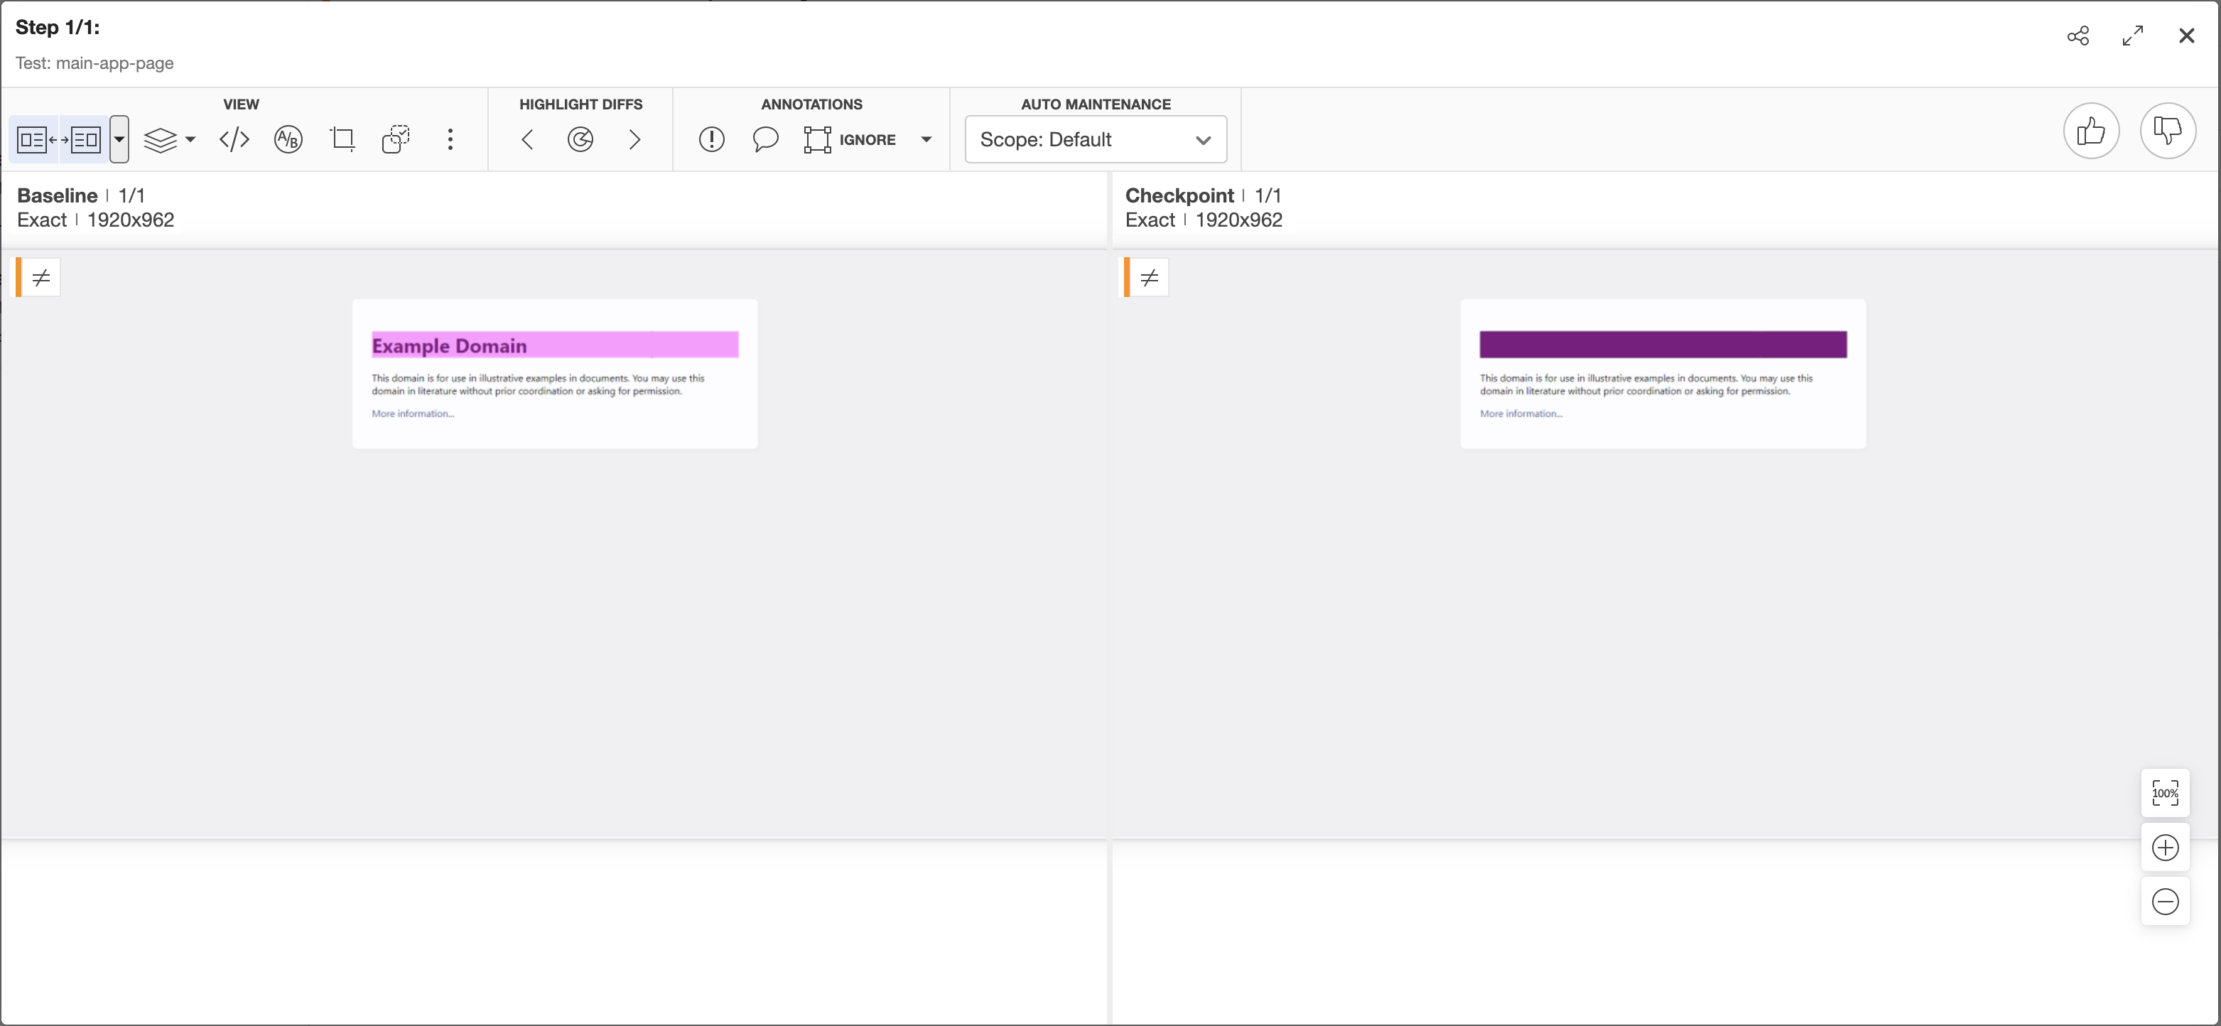The image size is (2221, 1026).
Task: Expand the view mode dropdown arrow
Action: click(118, 140)
